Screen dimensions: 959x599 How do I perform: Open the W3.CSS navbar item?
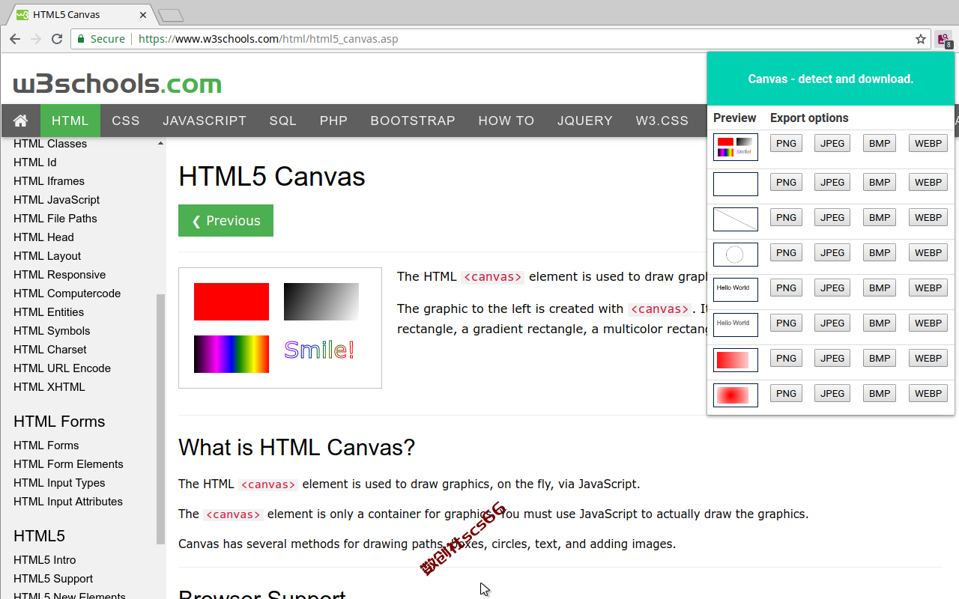(x=662, y=121)
